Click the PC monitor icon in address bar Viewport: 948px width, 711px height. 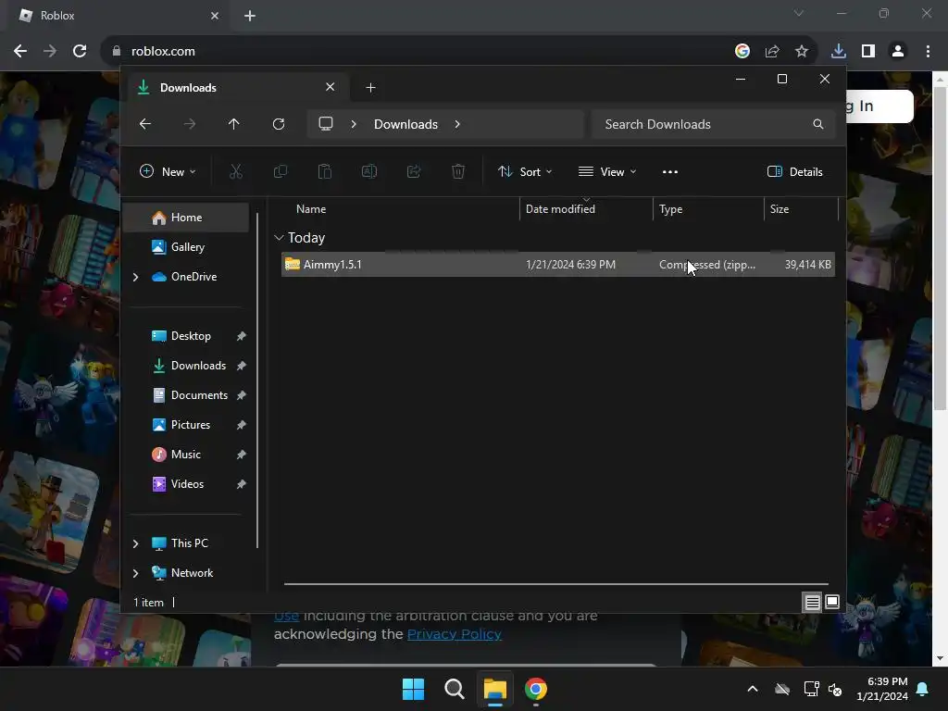tap(326, 124)
